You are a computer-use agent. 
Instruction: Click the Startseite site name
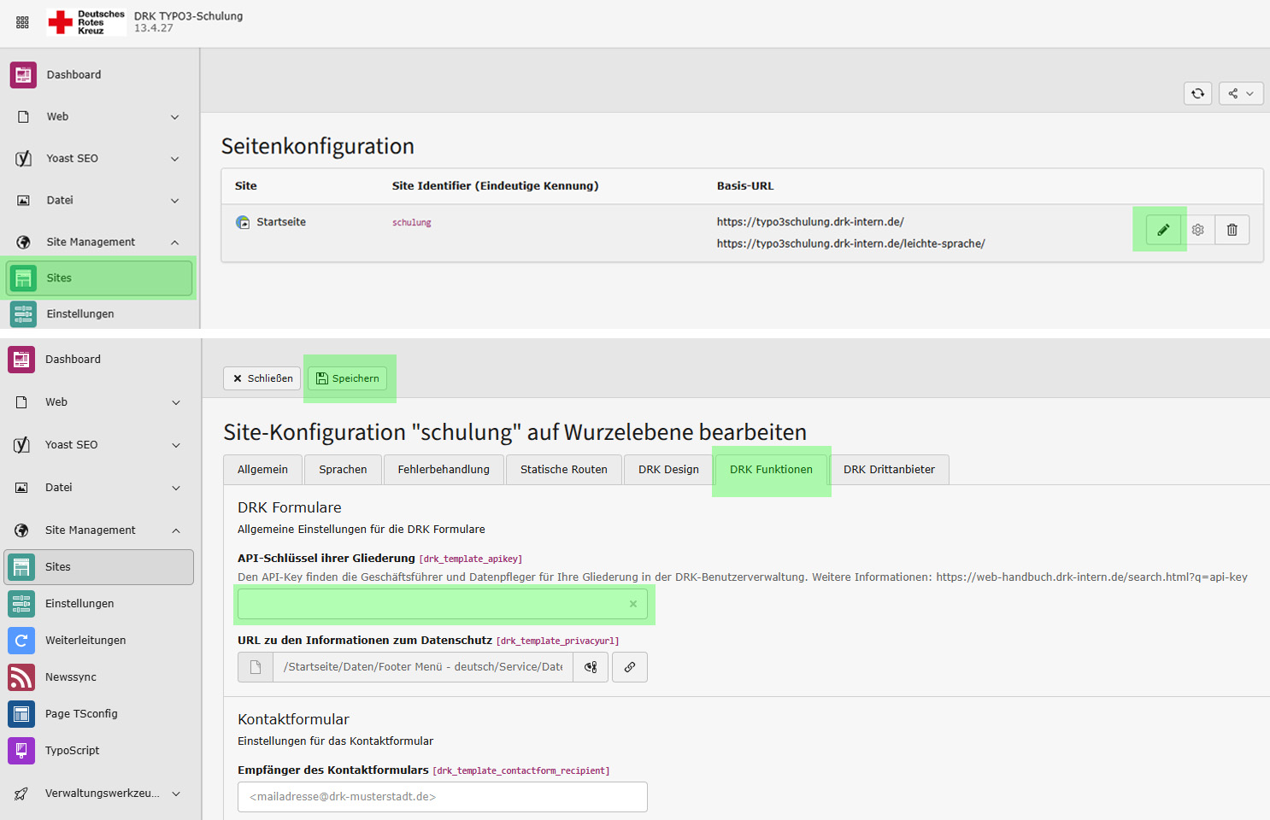[281, 222]
